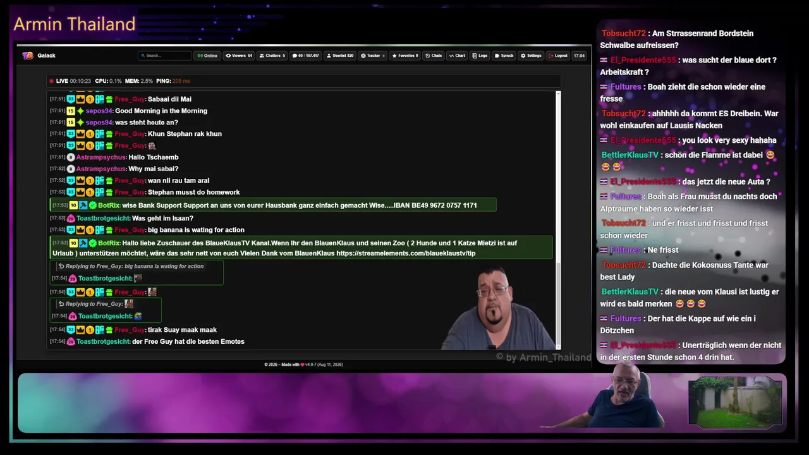Image resolution: width=809 pixels, height=455 pixels.
Task: Click the Galack app logo icon
Action: coord(28,56)
